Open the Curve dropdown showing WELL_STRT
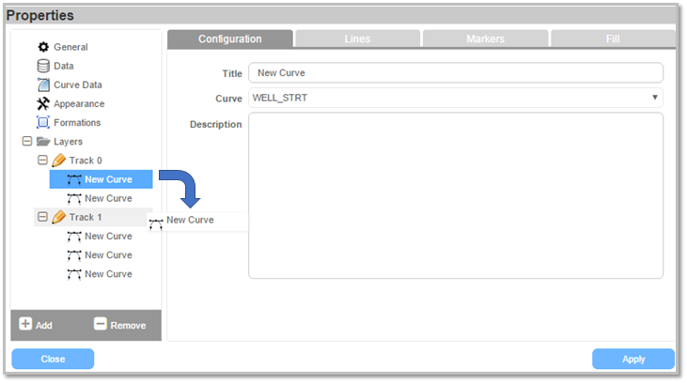The width and height of the screenshot is (687, 383). pyautogui.click(x=456, y=98)
